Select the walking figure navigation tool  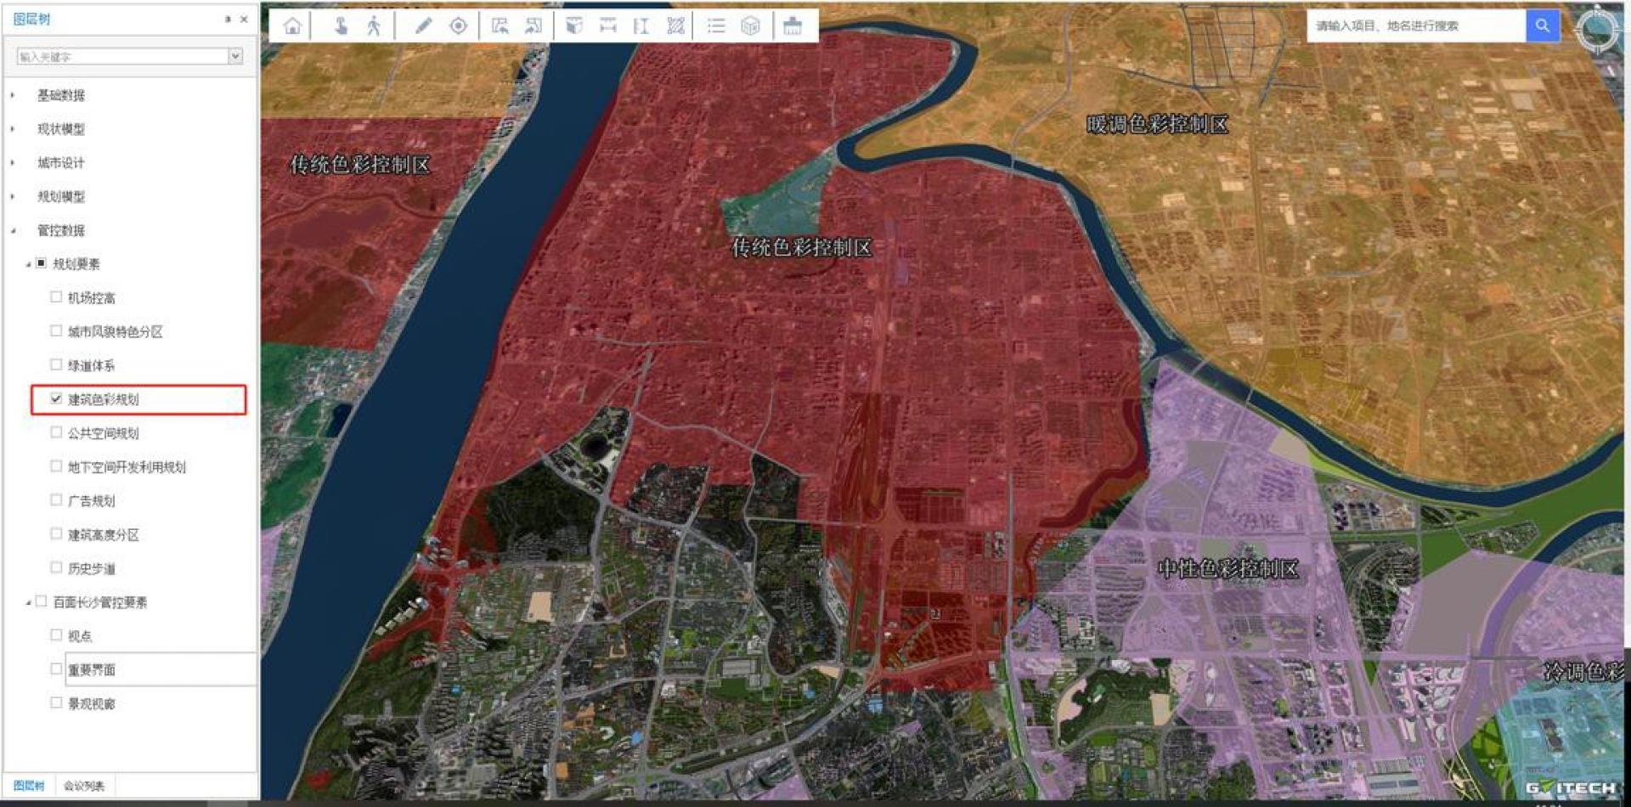pyautogui.click(x=374, y=25)
